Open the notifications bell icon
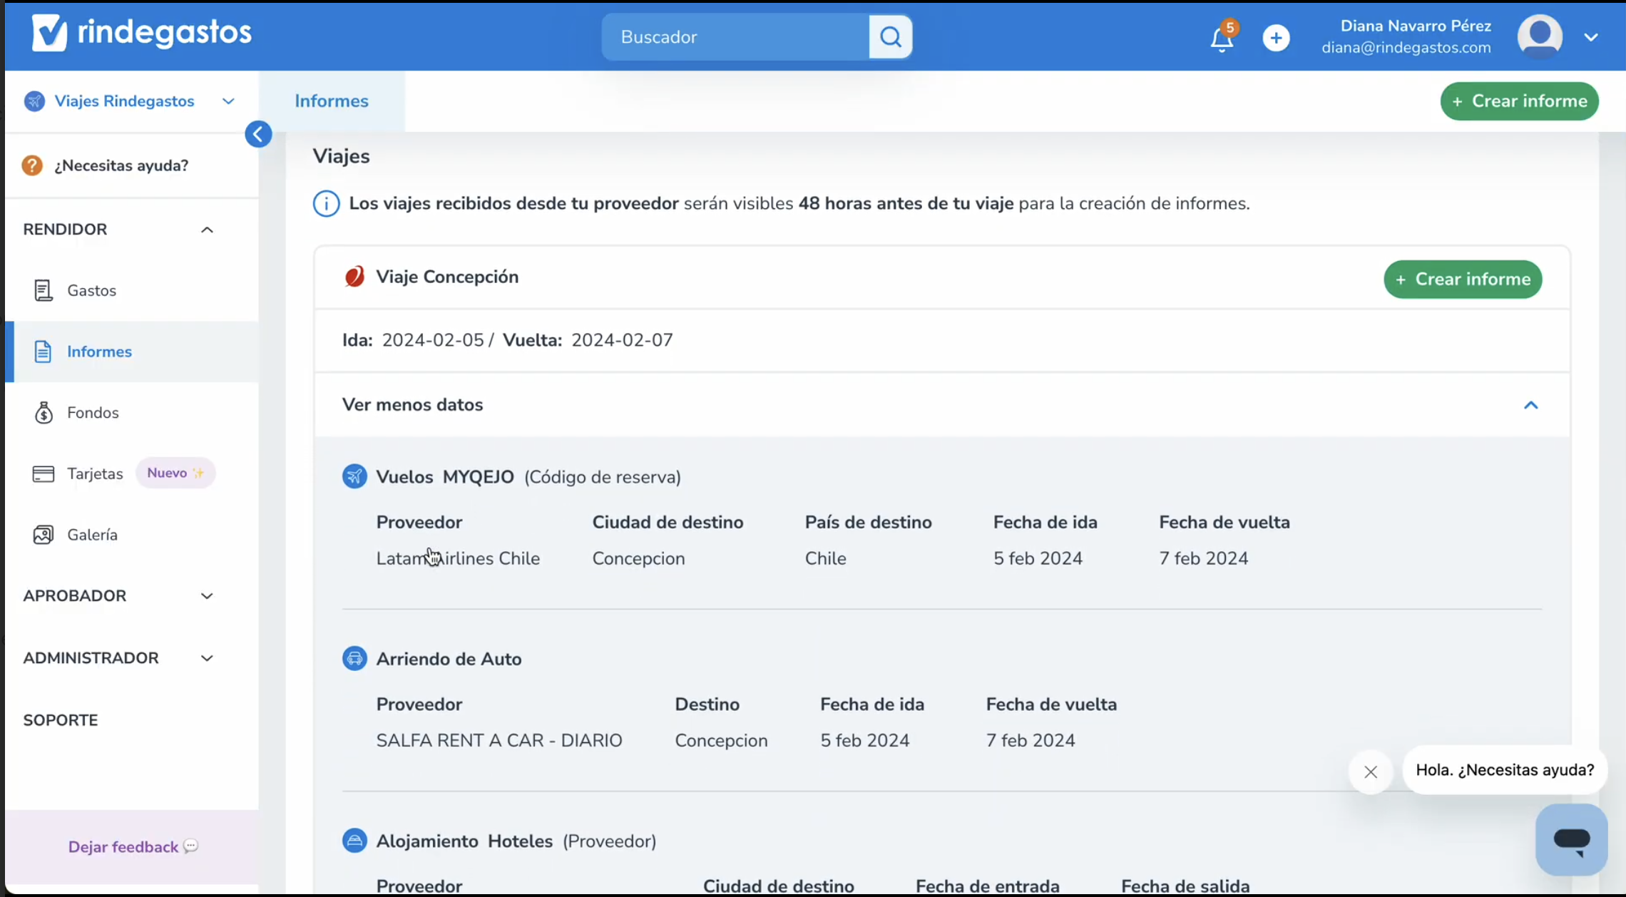The image size is (1626, 897). pyautogui.click(x=1222, y=39)
